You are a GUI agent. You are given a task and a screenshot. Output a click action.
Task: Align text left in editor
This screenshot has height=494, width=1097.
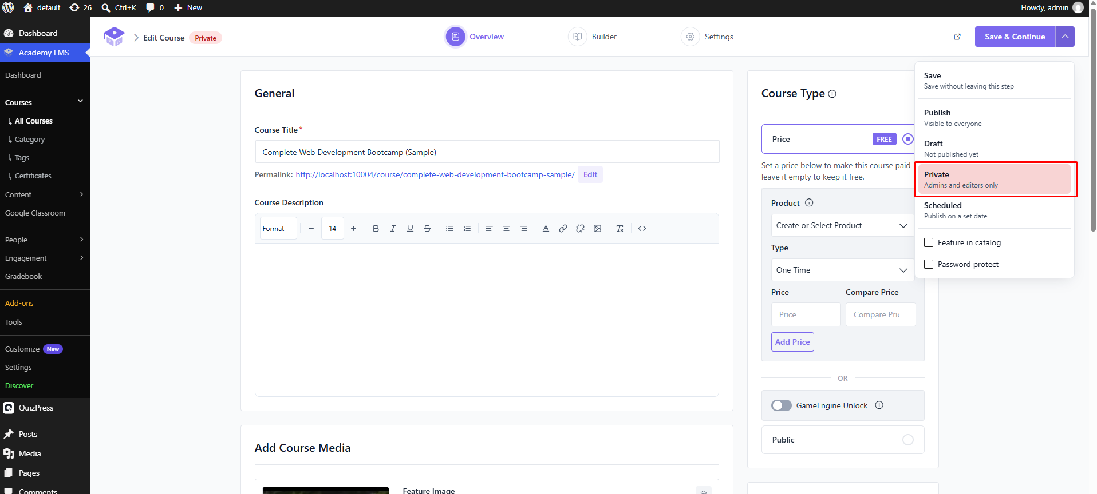[489, 228]
